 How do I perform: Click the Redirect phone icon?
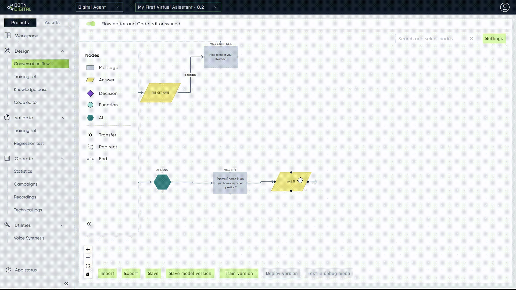(90, 147)
